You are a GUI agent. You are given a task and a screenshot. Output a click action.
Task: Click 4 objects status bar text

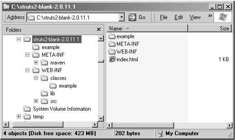click(x=49, y=134)
